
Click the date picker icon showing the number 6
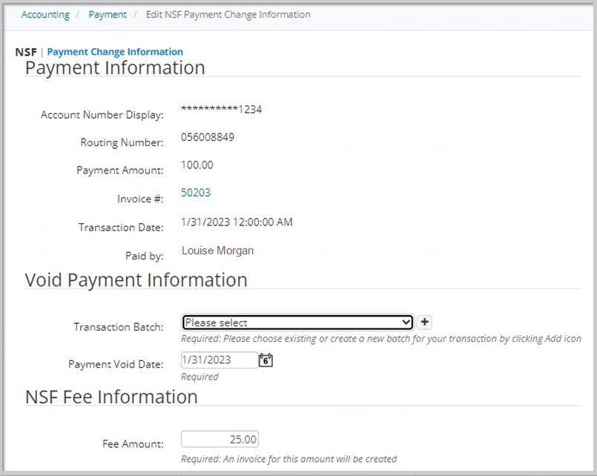(x=265, y=360)
